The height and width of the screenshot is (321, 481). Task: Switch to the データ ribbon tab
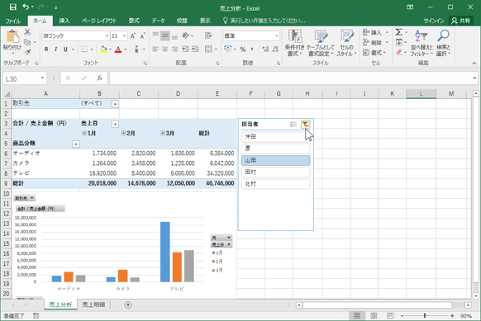(x=158, y=21)
